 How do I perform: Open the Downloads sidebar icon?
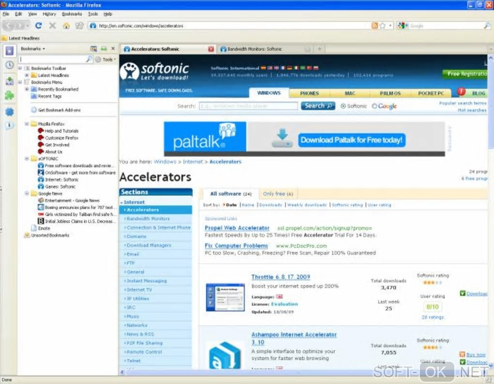coord(10,81)
